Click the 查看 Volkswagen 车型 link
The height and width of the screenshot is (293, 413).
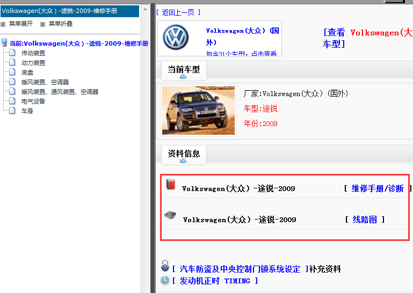tap(368, 38)
